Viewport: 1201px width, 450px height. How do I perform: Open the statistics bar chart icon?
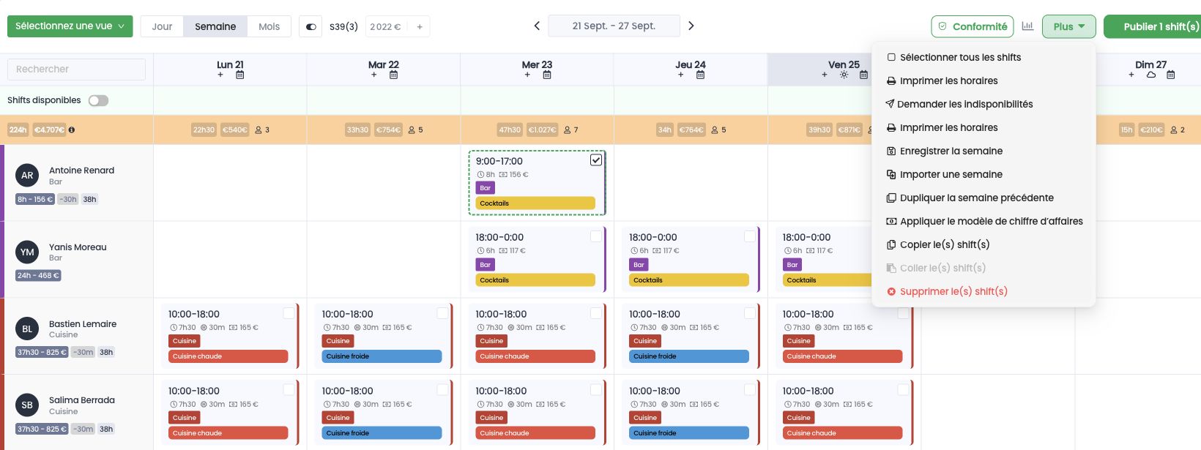click(1027, 26)
